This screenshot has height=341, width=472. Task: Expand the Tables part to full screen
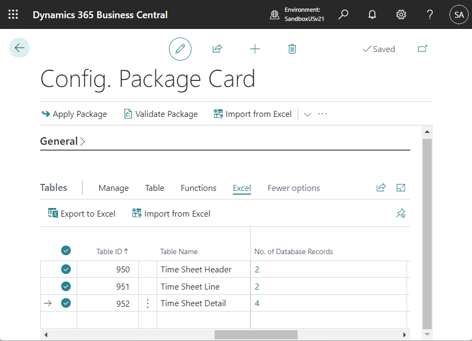coord(401,188)
